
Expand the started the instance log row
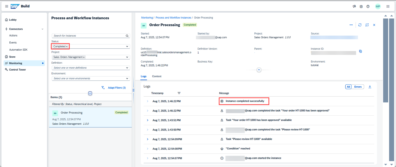tap(147, 158)
